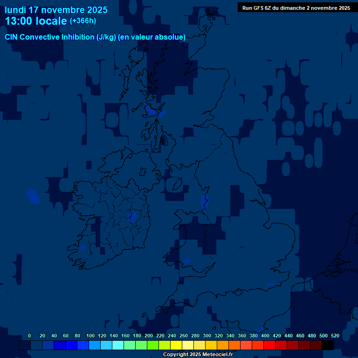Click the blue patch over western Scotland
The height and width of the screenshot is (358, 358).
click(x=155, y=111)
